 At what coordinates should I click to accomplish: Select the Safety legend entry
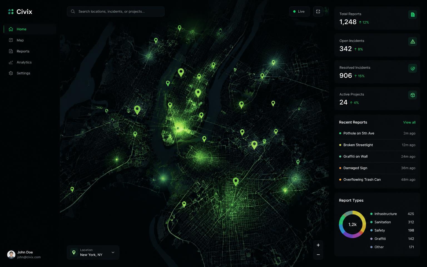point(392,230)
